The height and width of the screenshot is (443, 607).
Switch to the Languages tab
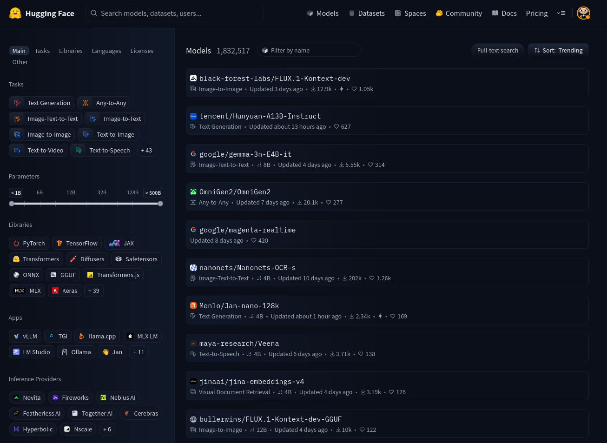click(x=106, y=51)
